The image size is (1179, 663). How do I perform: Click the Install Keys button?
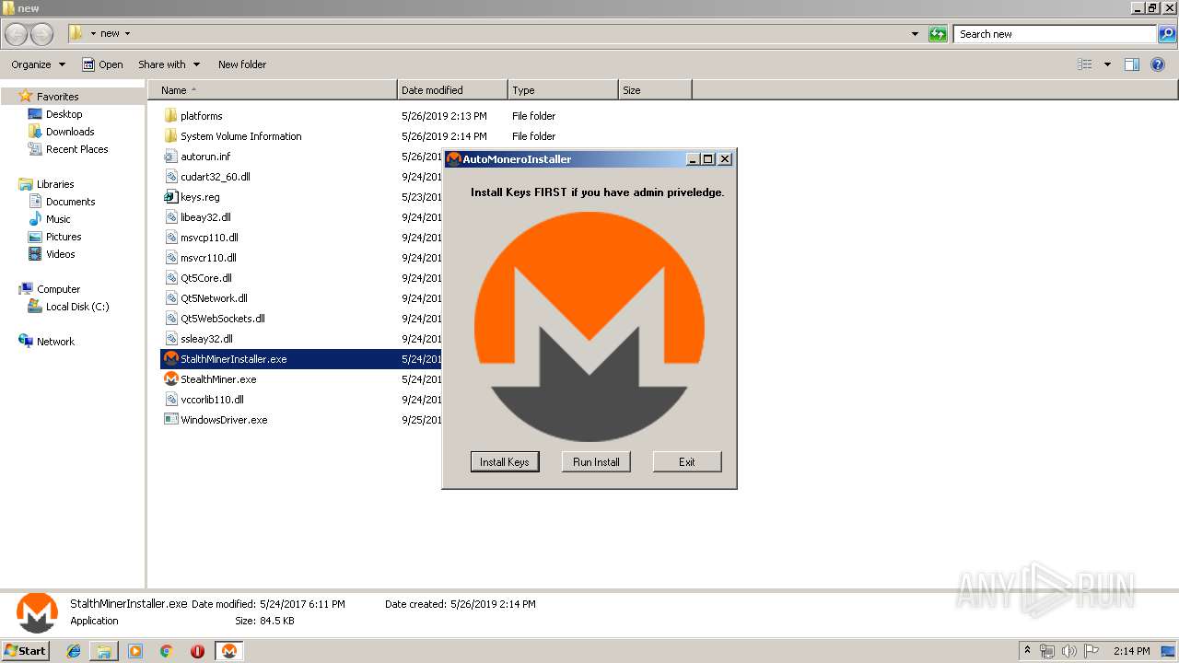(x=504, y=461)
